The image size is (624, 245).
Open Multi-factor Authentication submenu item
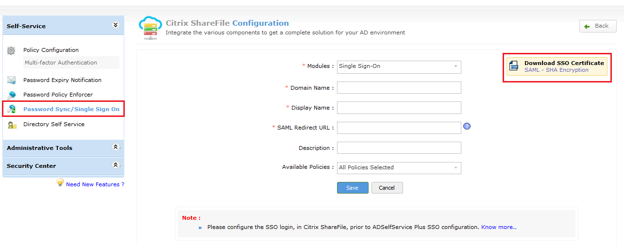[x=61, y=63]
